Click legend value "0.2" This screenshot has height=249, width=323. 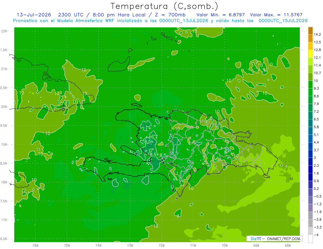317,189
